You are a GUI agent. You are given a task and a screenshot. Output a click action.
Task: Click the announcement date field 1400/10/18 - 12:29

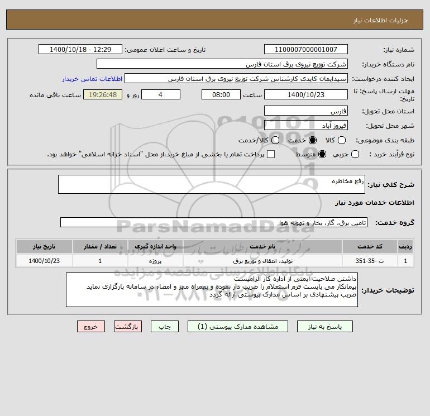click(x=80, y=49)
